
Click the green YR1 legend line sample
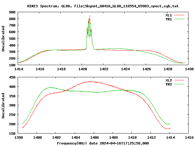coord(179,19)
